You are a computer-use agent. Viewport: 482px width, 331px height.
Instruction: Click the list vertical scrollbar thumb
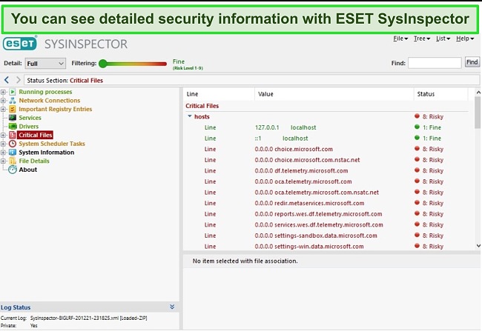pyautogui.click(x=478, y=112)
